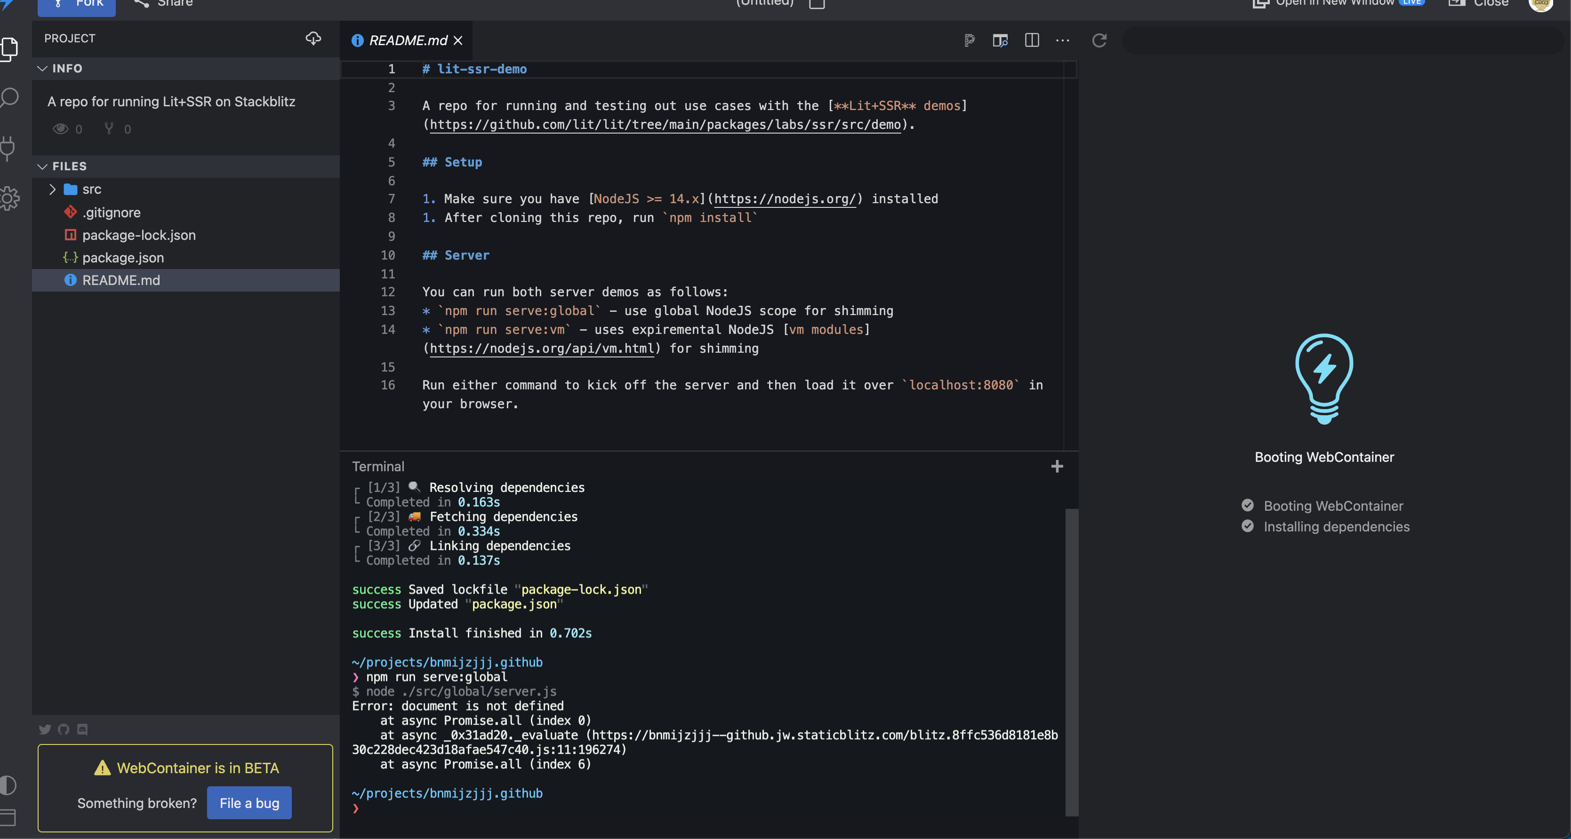
Task: Collapse the FILES section
Action: (x=42, y=166)
